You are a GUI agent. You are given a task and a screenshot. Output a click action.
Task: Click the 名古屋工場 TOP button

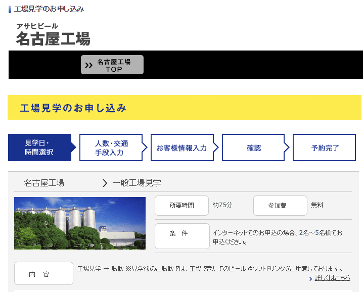tap(112, 65)
